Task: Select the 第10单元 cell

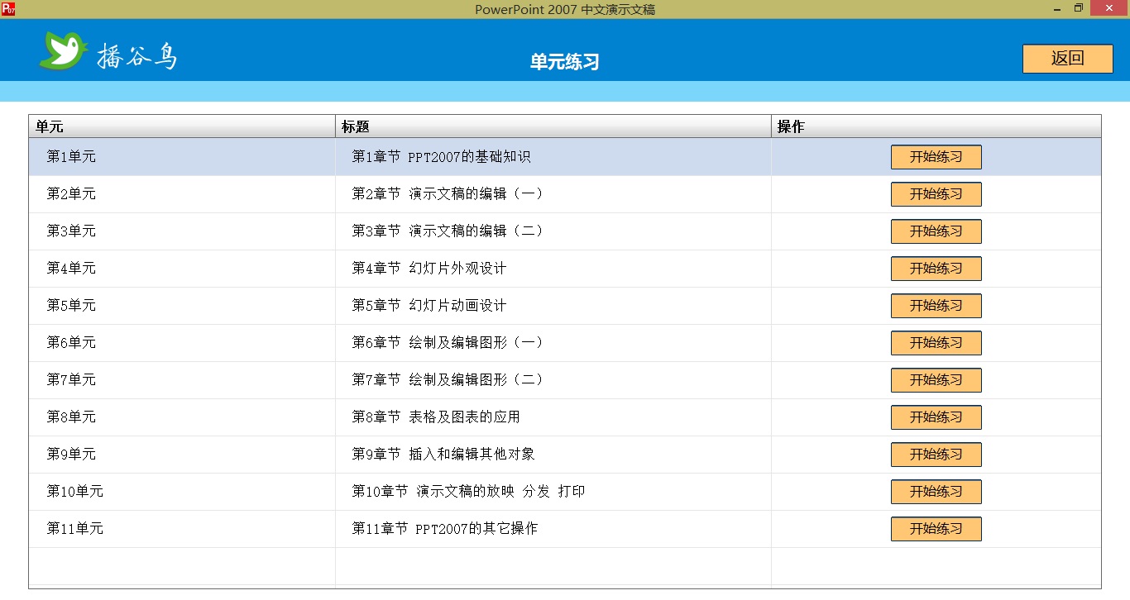Action: coord(182,491)
